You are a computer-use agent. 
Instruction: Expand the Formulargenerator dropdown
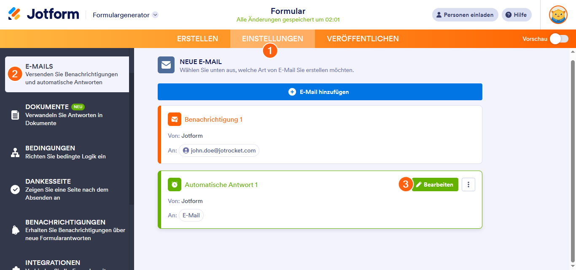tap(155, 15)
